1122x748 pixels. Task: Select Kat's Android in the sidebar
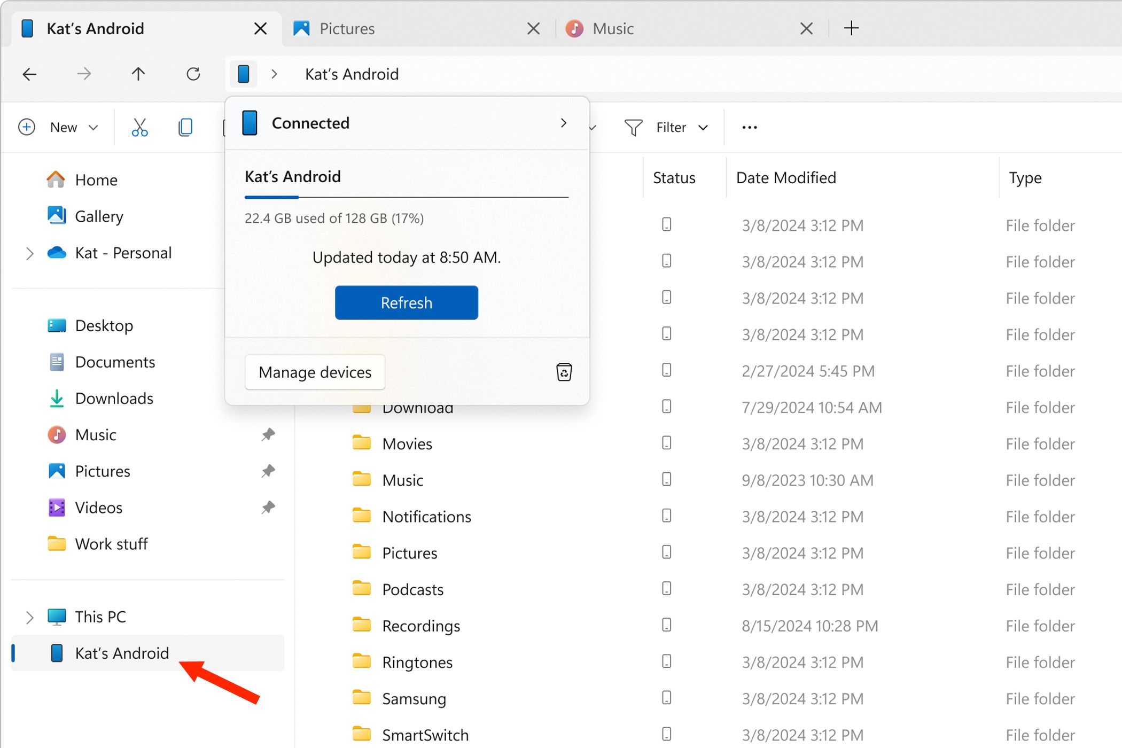(x=147, y=653)
